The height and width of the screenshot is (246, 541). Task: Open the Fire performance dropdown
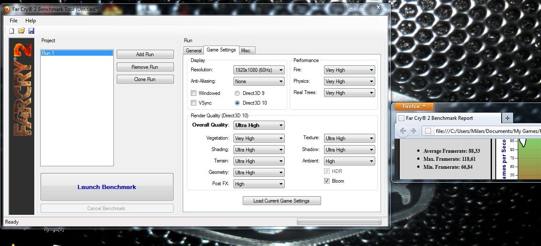(x=349, y=70)
